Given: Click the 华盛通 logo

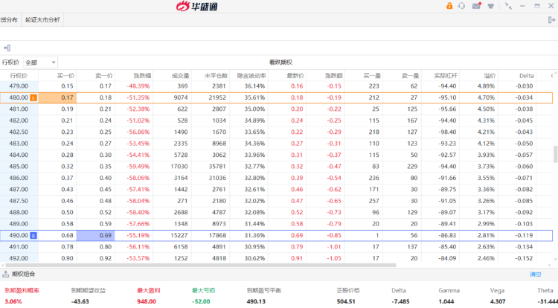Looking at the screenshot, I should 197,6.
